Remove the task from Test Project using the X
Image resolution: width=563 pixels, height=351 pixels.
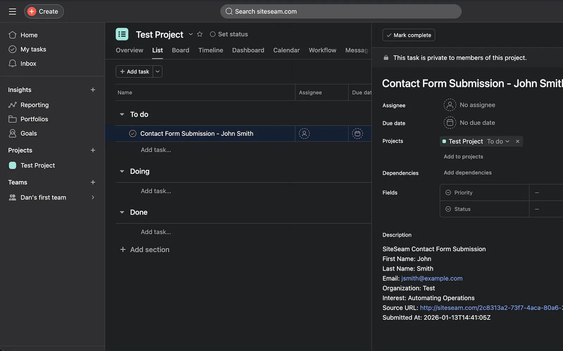pyautogui.click(x=517, y=141)
